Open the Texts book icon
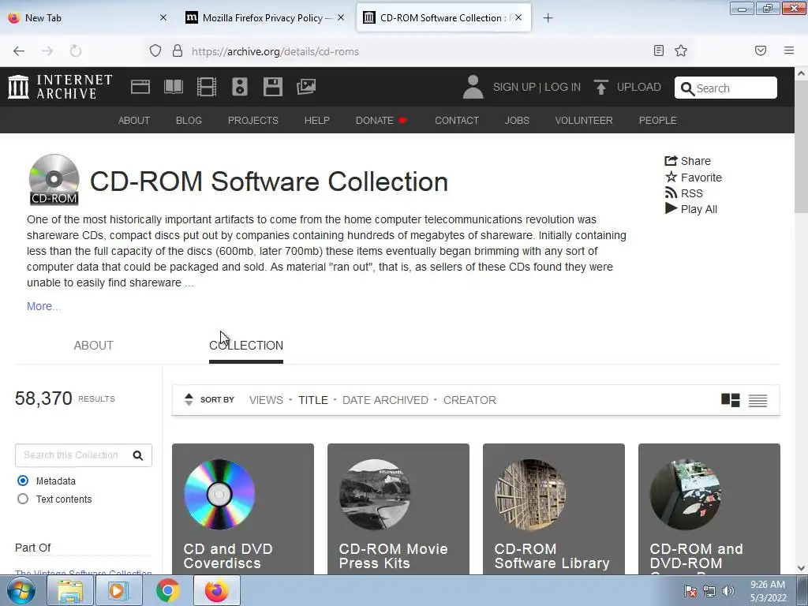 click(173, 87)
